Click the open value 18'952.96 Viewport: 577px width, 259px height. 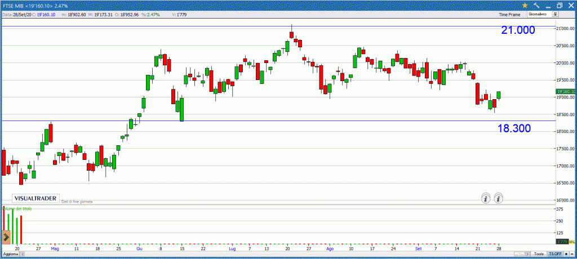click(x=129, y=15)
